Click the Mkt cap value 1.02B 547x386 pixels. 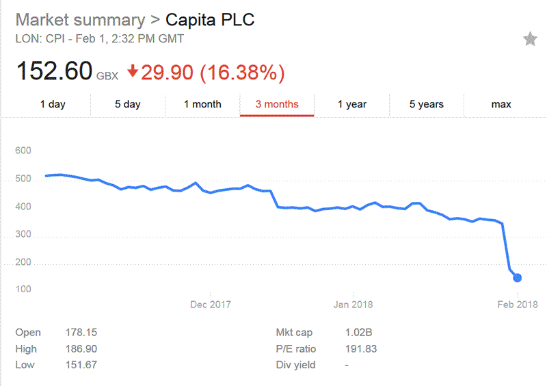tap(358, 333)
